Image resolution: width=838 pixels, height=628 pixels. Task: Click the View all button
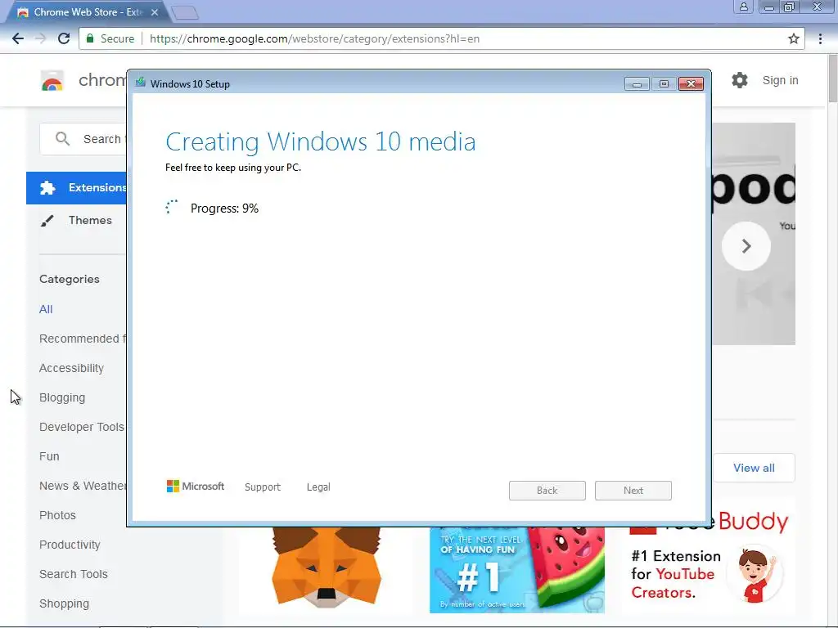(x=754, y=468)
